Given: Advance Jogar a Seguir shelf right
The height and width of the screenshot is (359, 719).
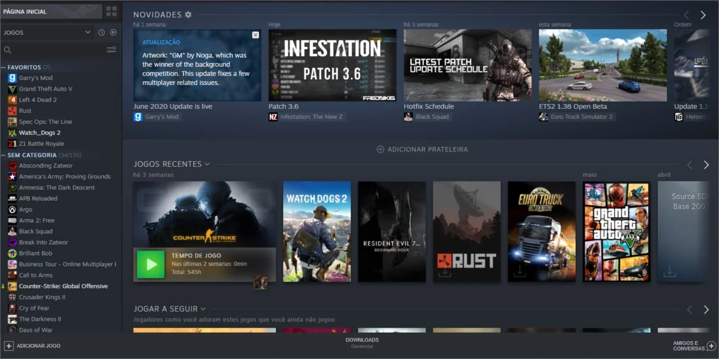Looking at the screenshot, I should 706,310.
